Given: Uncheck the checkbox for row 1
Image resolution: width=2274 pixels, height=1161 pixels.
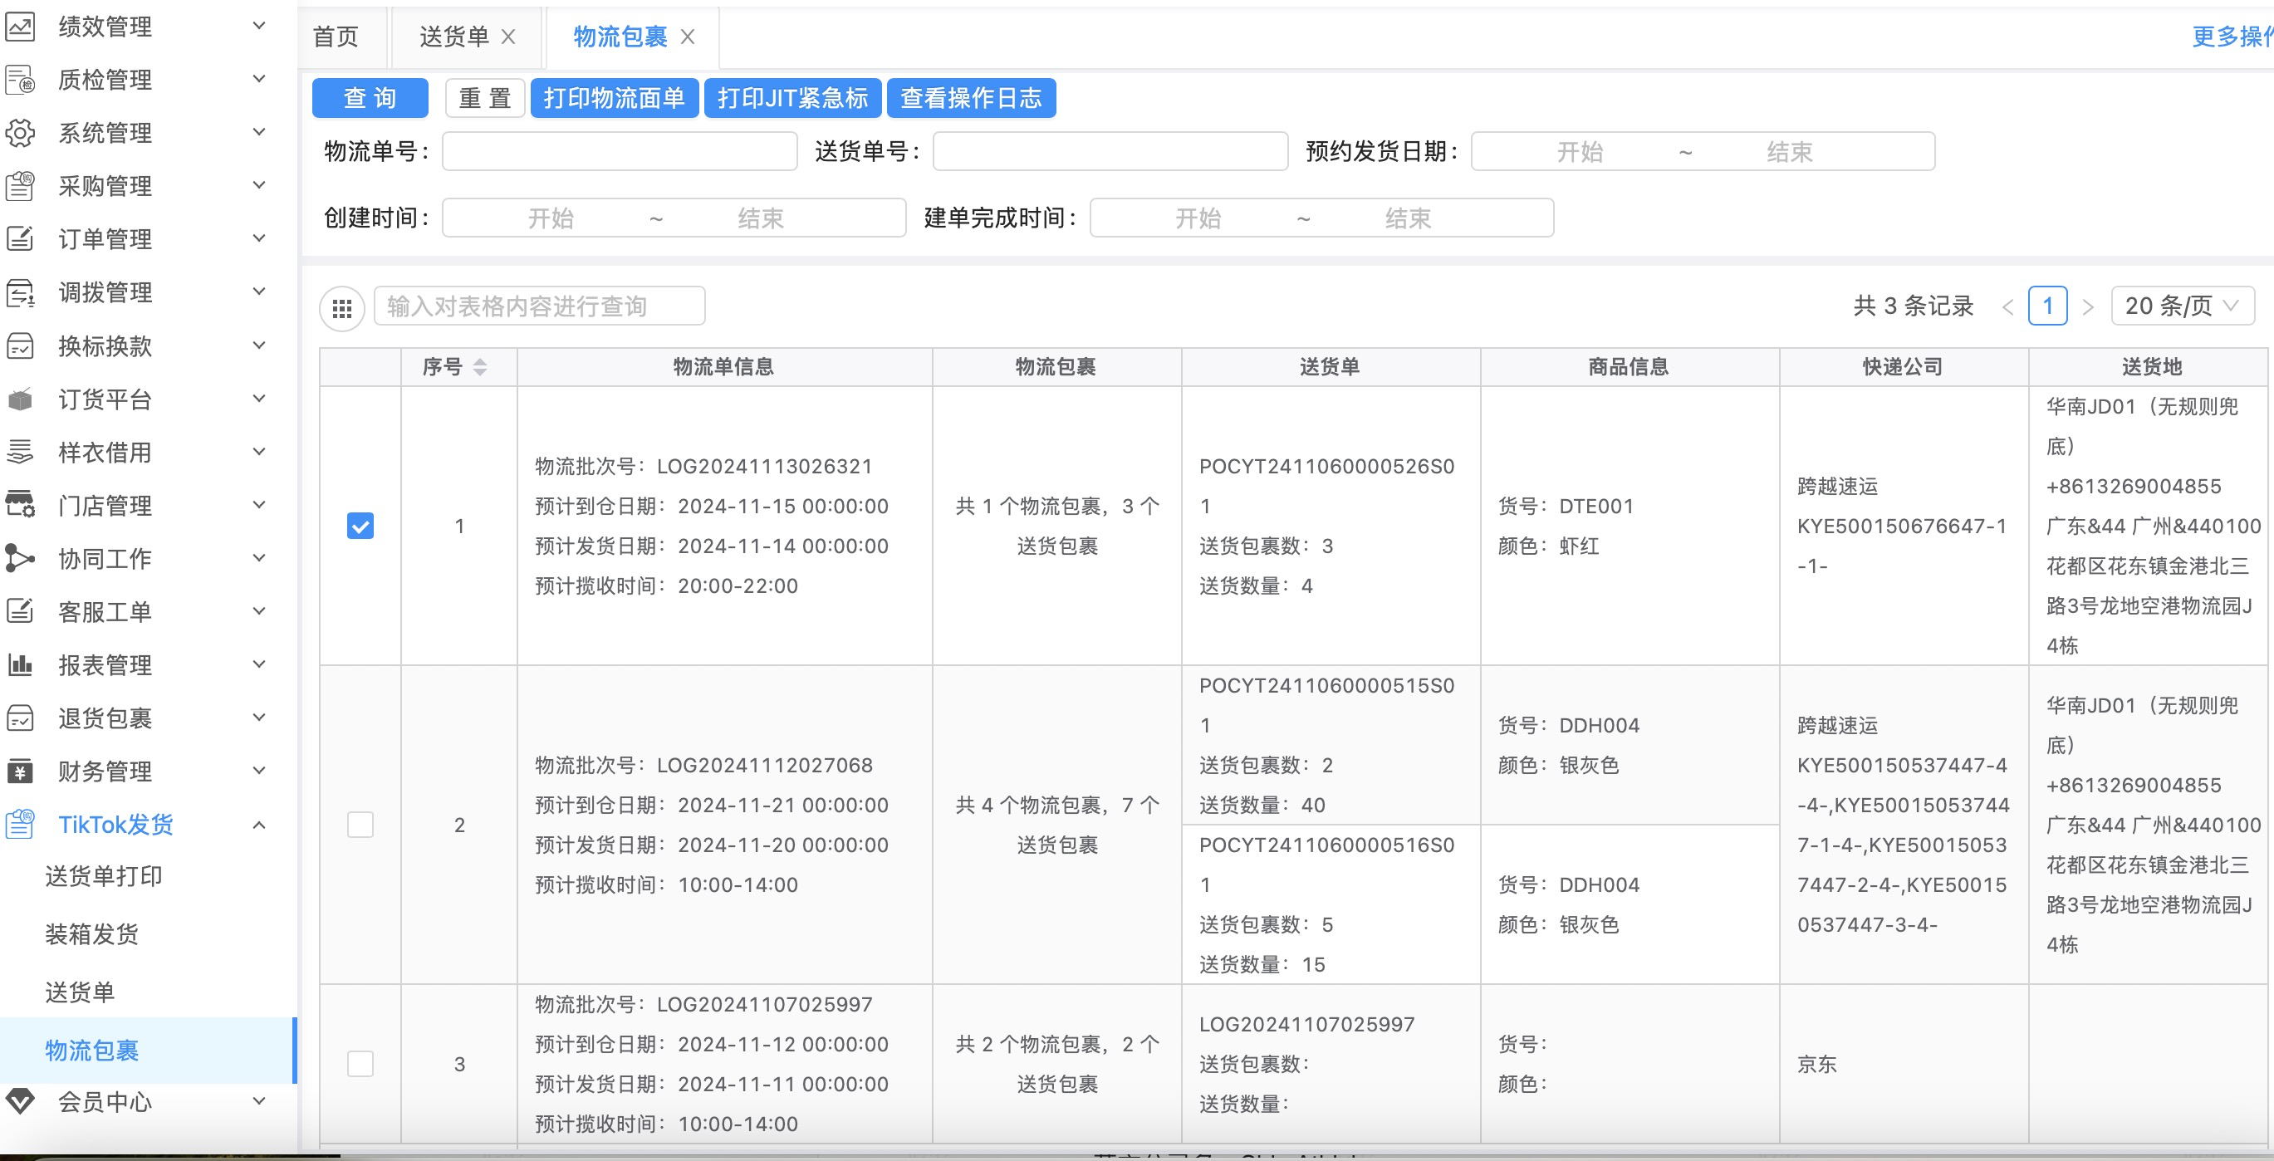Looking at the screenshot, I should 360,527.
